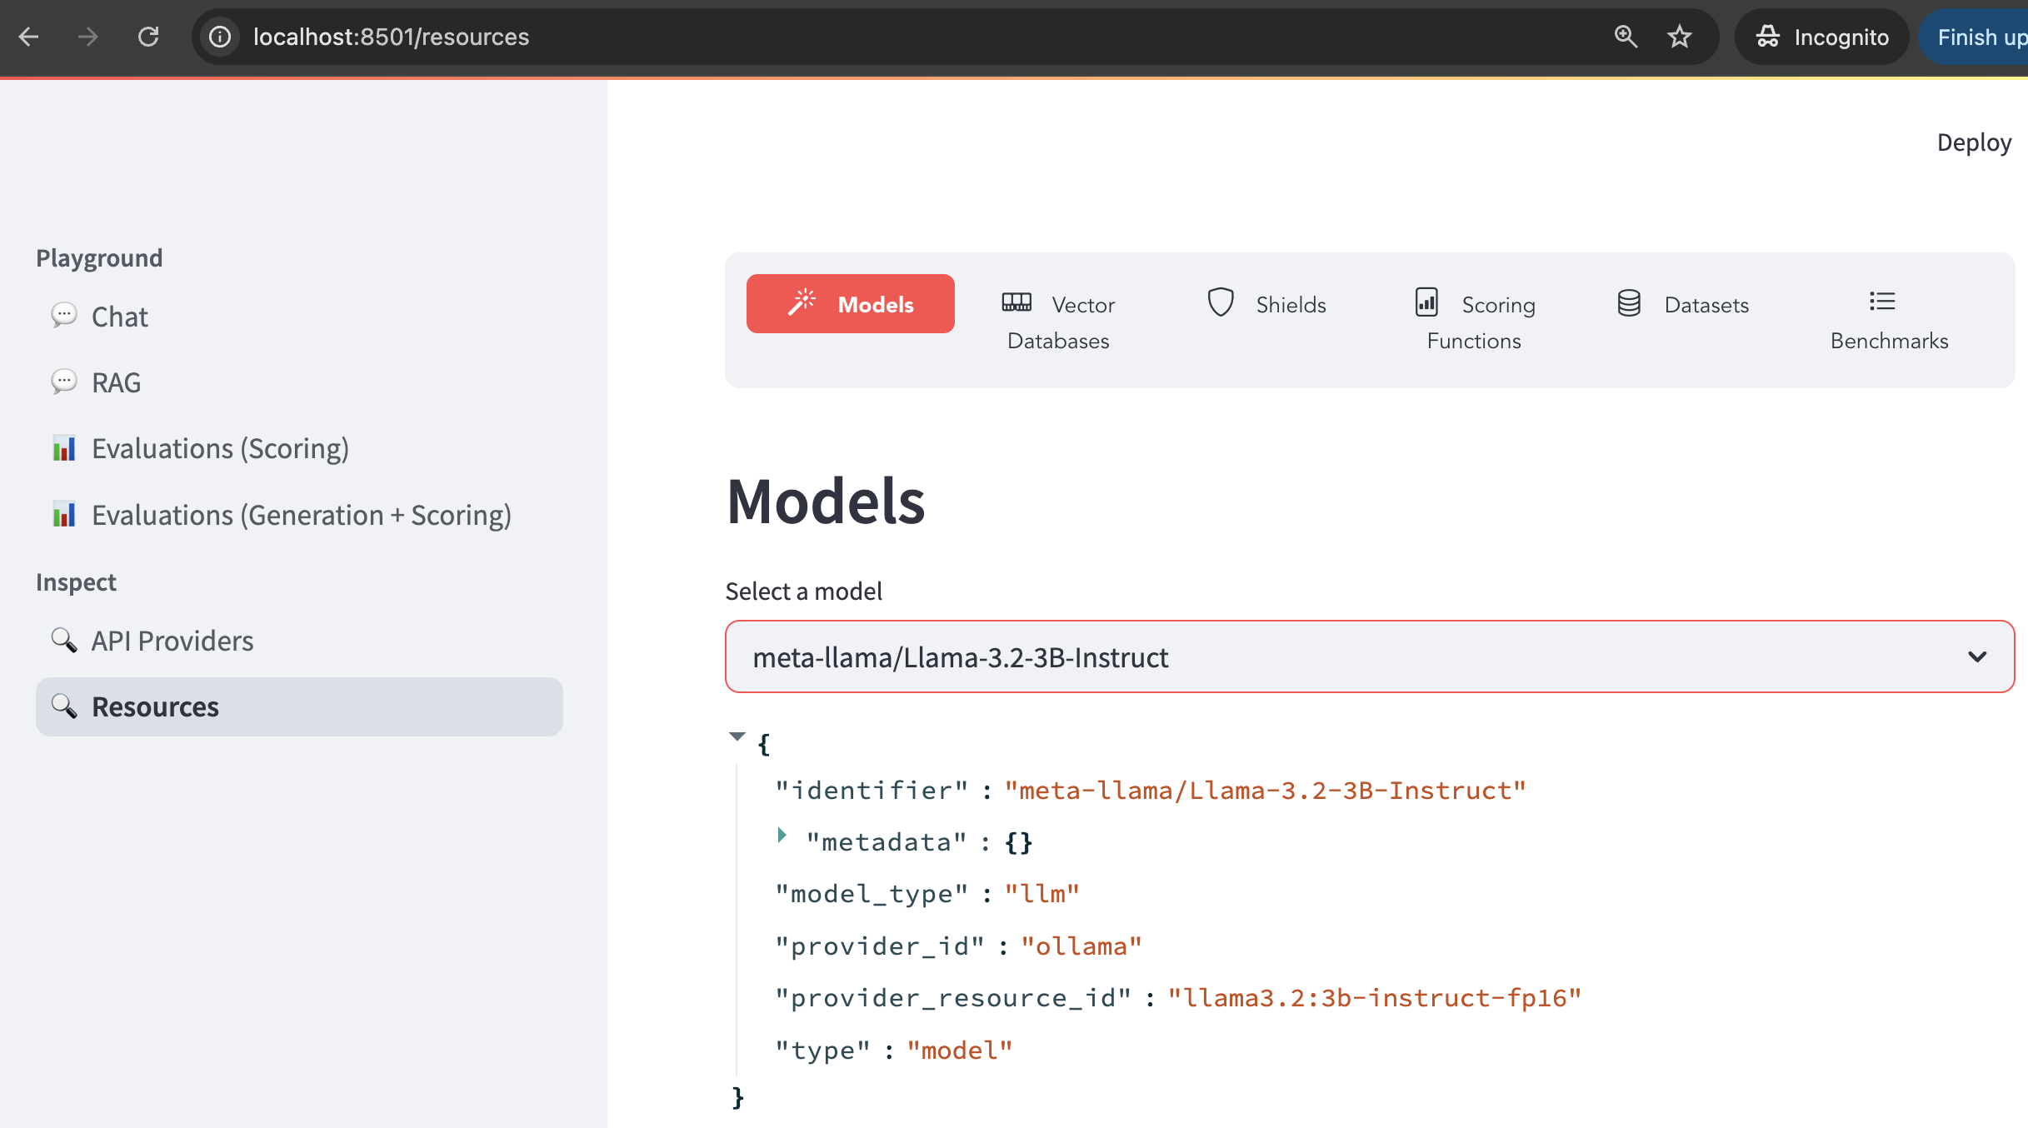Open the API Providers page
2028x1128 pixels.
point(172,641)
